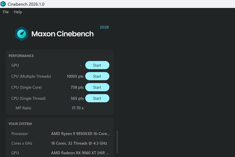Click the CPU (Single Thread) label
Image resolution: width=235 pixels, height=157 pixels.
29,99
